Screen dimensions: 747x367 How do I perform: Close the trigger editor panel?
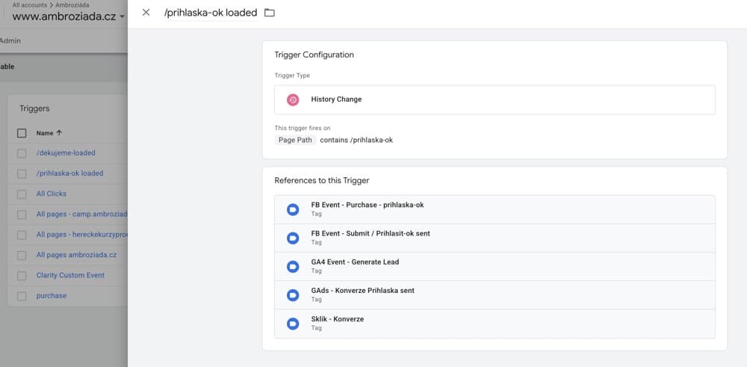(146, 13)
